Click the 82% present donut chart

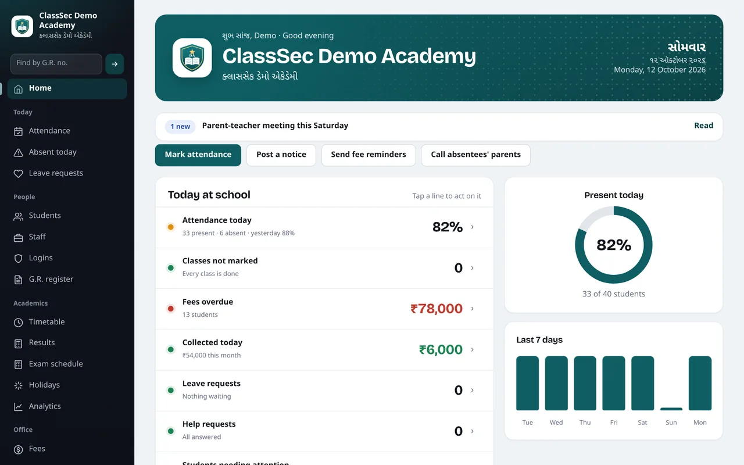[x=614, y=245]
